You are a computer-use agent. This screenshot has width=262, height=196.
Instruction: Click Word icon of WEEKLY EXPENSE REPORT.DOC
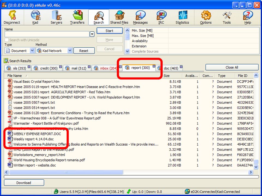10,134
